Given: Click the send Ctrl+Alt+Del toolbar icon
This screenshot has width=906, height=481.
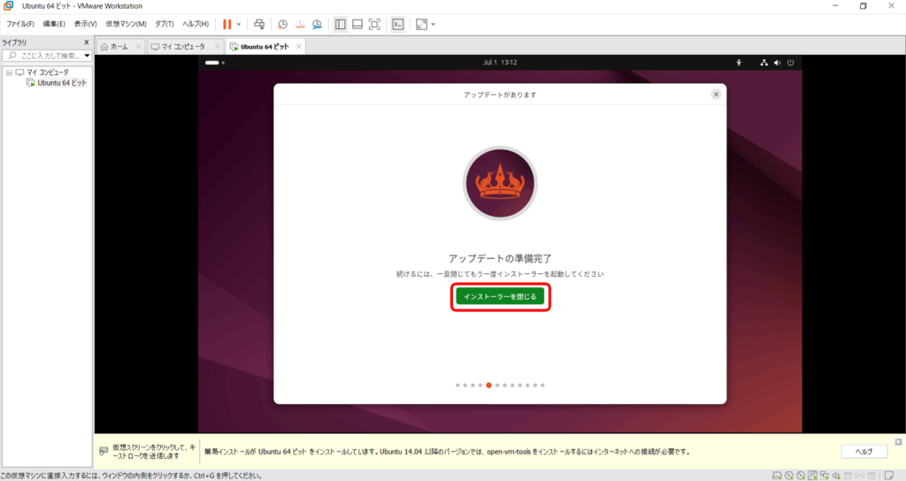Looking at the screenshot, I should [x=258, y=24].
